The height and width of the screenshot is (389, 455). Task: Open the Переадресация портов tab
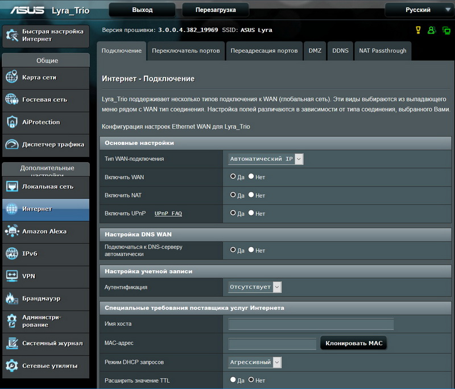[x=264, y=51]
